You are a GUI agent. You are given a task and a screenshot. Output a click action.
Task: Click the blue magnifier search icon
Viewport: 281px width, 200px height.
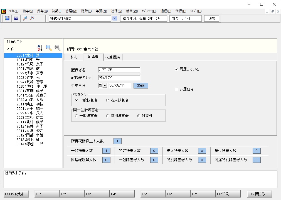[49, 48]
